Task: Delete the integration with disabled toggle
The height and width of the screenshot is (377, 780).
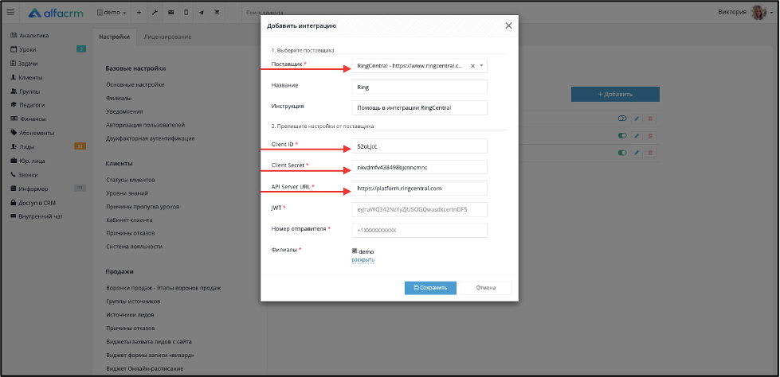Action: (652, 119)
